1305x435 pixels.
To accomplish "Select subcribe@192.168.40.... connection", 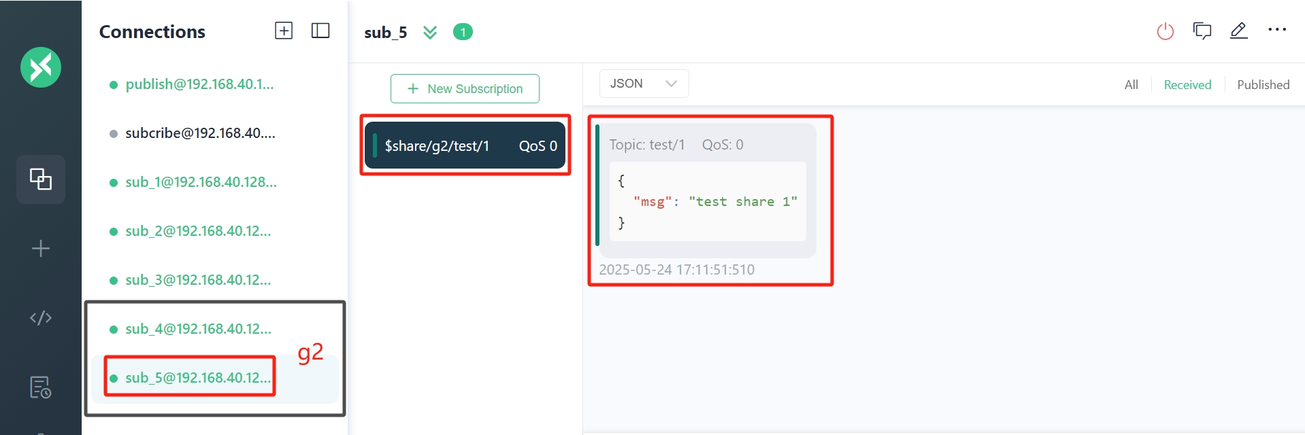I will tap(215, 133).
